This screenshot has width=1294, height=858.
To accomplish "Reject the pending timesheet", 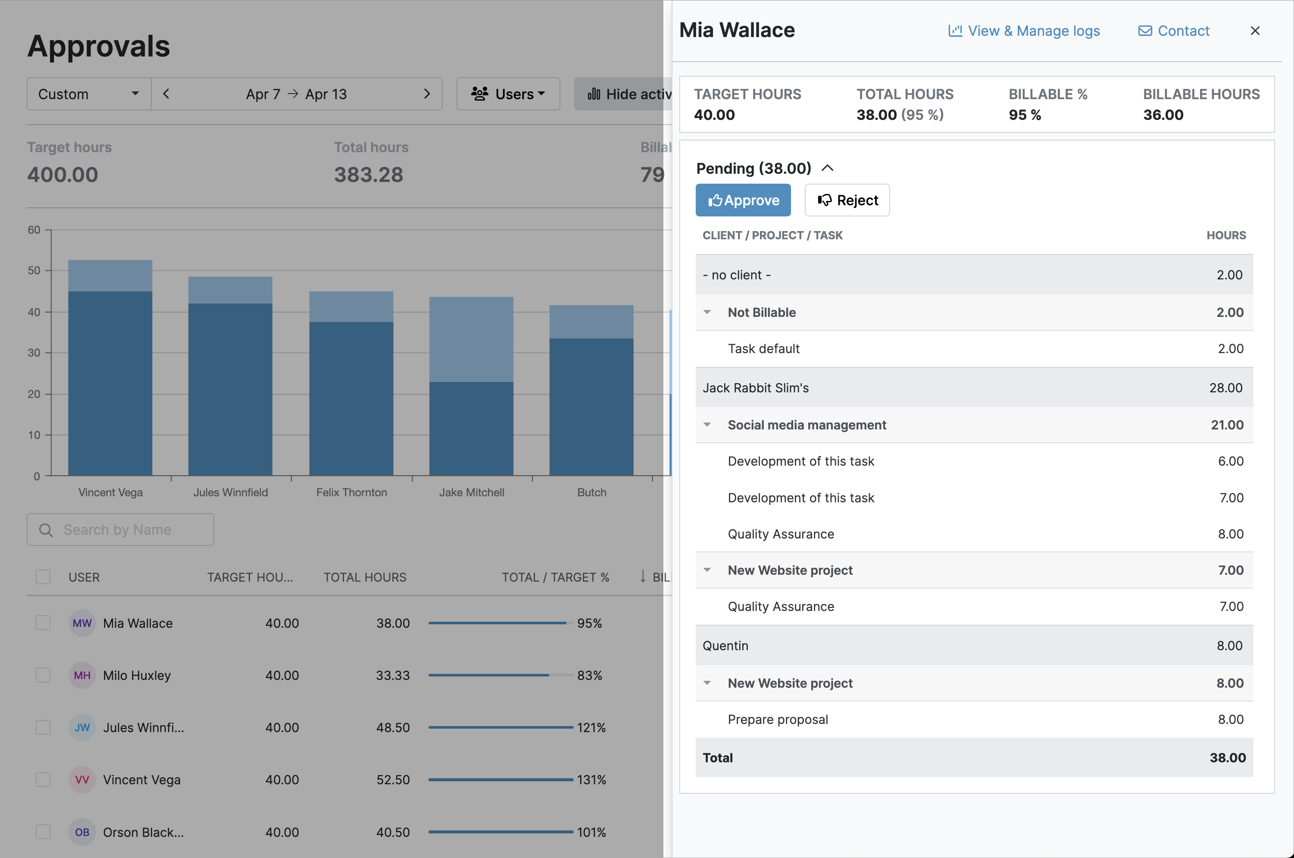I will pyautogui.click(x=847, y=200).
